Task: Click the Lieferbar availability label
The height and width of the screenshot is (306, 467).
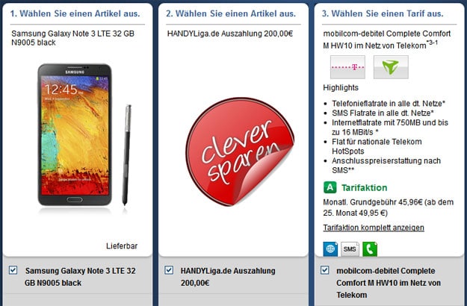Action: (x=122, y=246)
